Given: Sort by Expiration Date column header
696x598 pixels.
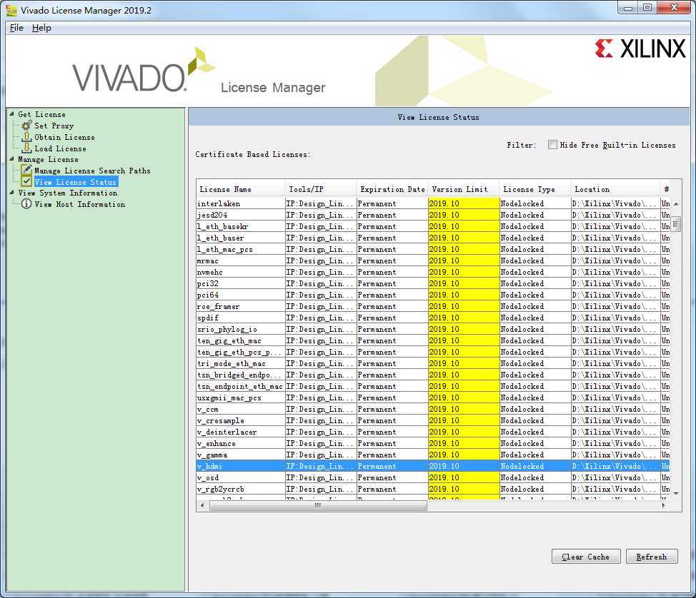Looking at the screenshot, I should pos(392,189).
